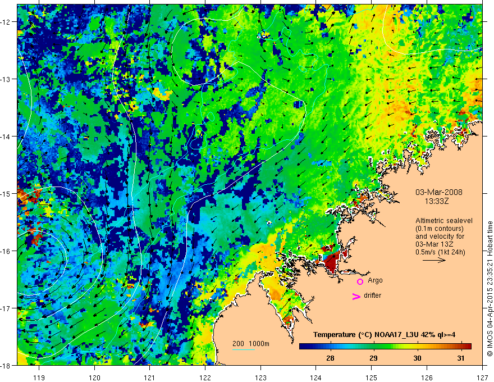Click the magenta Argo circle symbol
This screenshot has height=382, width=494.
(360, 281)
